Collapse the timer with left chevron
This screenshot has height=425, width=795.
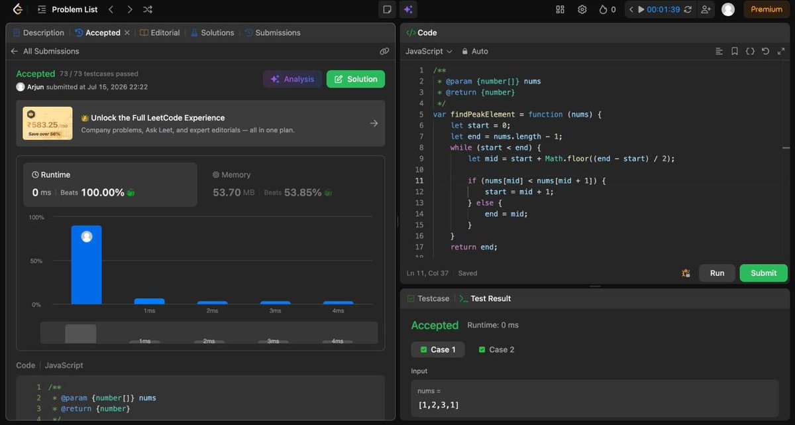(631, 9)
